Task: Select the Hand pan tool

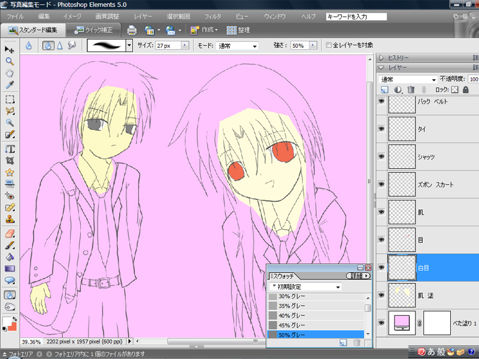Action: [10, 73]
